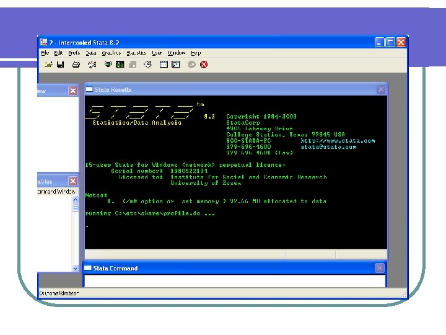Close the Stata Command window
This screenshot has width=446, height=335.
[380, 268]
